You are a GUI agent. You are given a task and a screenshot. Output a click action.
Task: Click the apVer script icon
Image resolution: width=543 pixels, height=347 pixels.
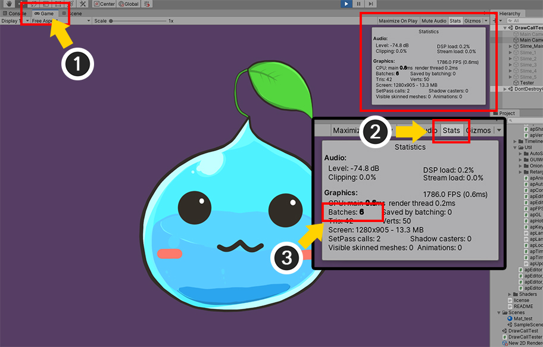pos(526,135)
